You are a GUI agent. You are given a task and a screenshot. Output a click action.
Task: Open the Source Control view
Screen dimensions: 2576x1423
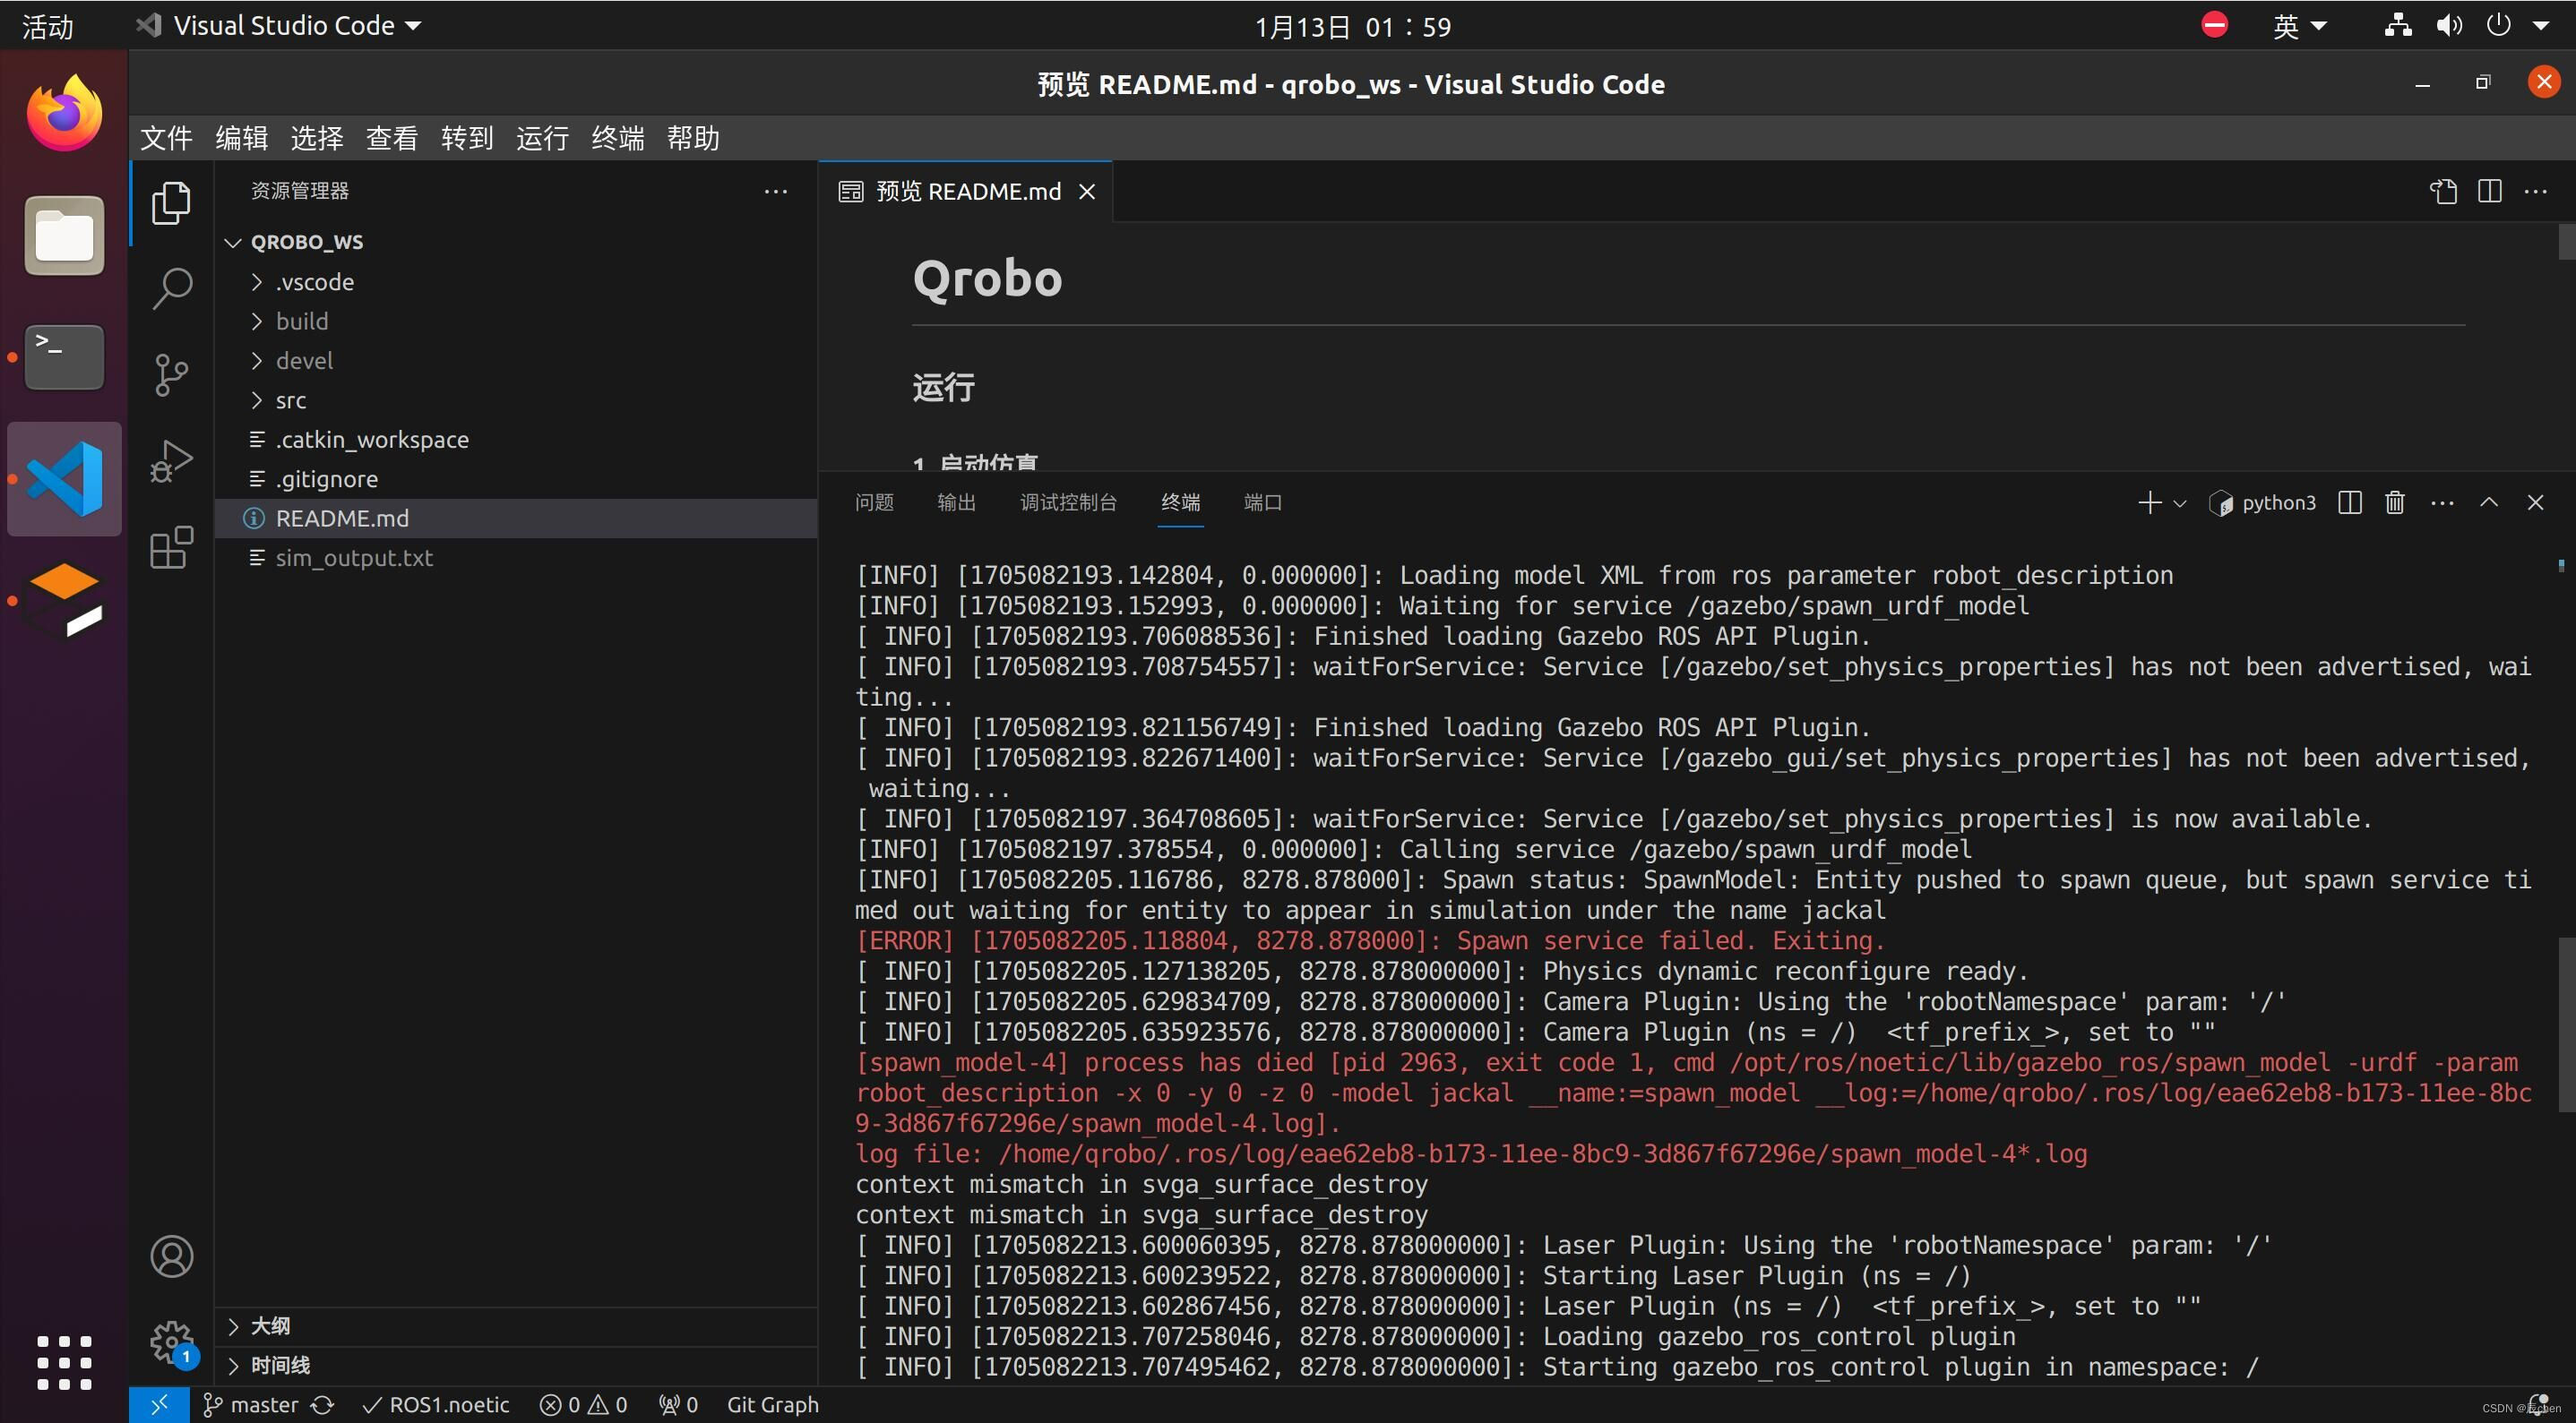[171, 376]
